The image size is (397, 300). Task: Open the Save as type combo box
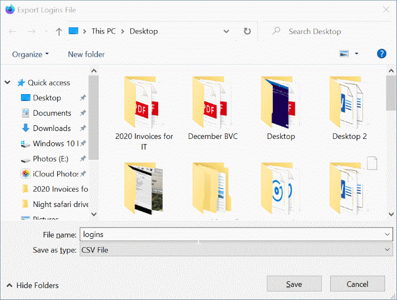(x=236, y=250)
